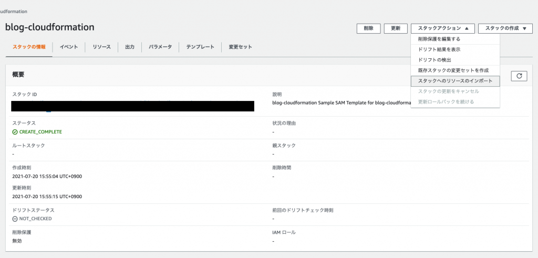Click スタックへのリソースのインポート menu entry
The width and height of the screenshot is (538, 258).
pyautogui.click(x=455, y=81)
